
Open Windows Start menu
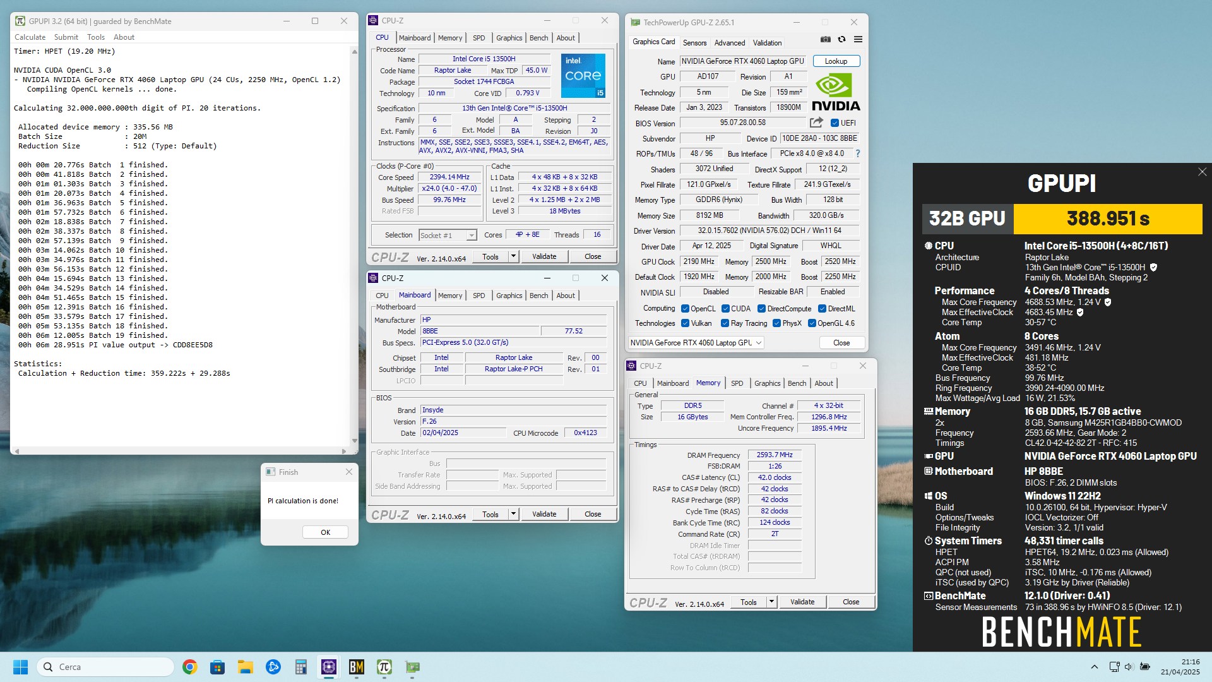pos(20,667)
